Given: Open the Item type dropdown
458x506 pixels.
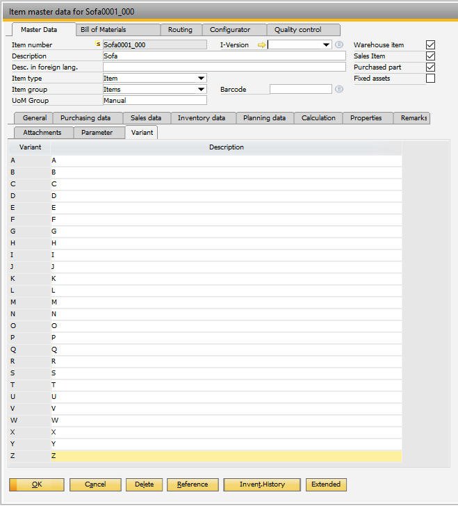Looking at the screenshot, I should (201, 79).
